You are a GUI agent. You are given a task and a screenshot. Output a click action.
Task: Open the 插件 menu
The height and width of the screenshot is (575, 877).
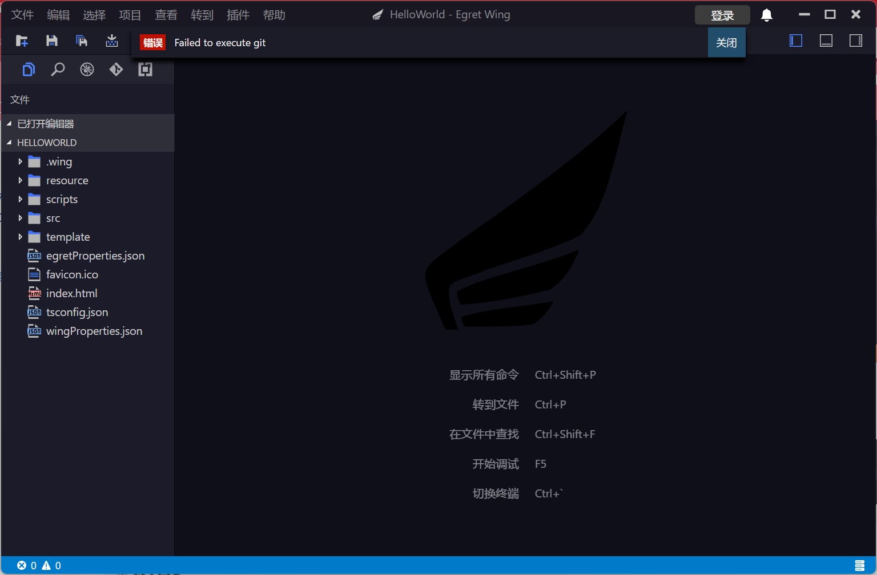coord(238,15)
